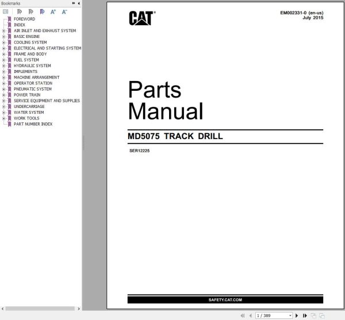Click the panel splitter grip handle
Screen dimensions: 345x320
pos(83,143)
